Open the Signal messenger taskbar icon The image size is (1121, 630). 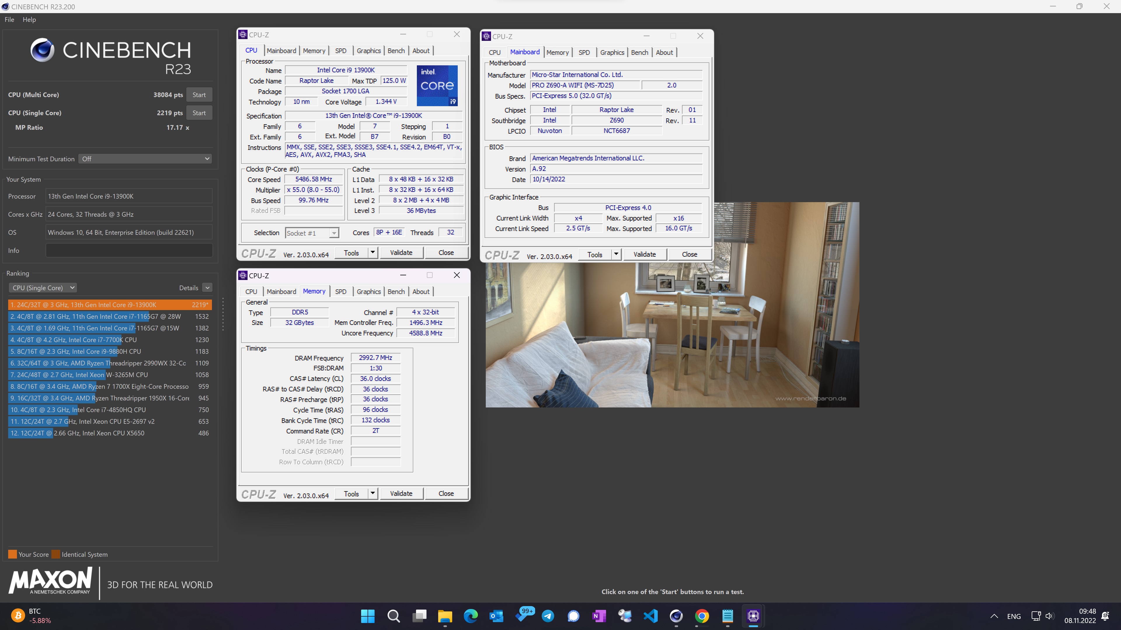tap(574, 616)
